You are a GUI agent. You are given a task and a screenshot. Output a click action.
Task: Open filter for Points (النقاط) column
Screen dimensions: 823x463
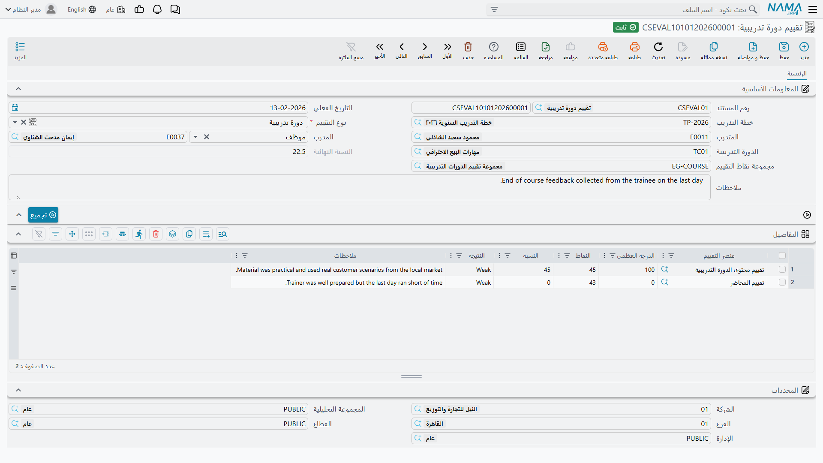point(567,256)
